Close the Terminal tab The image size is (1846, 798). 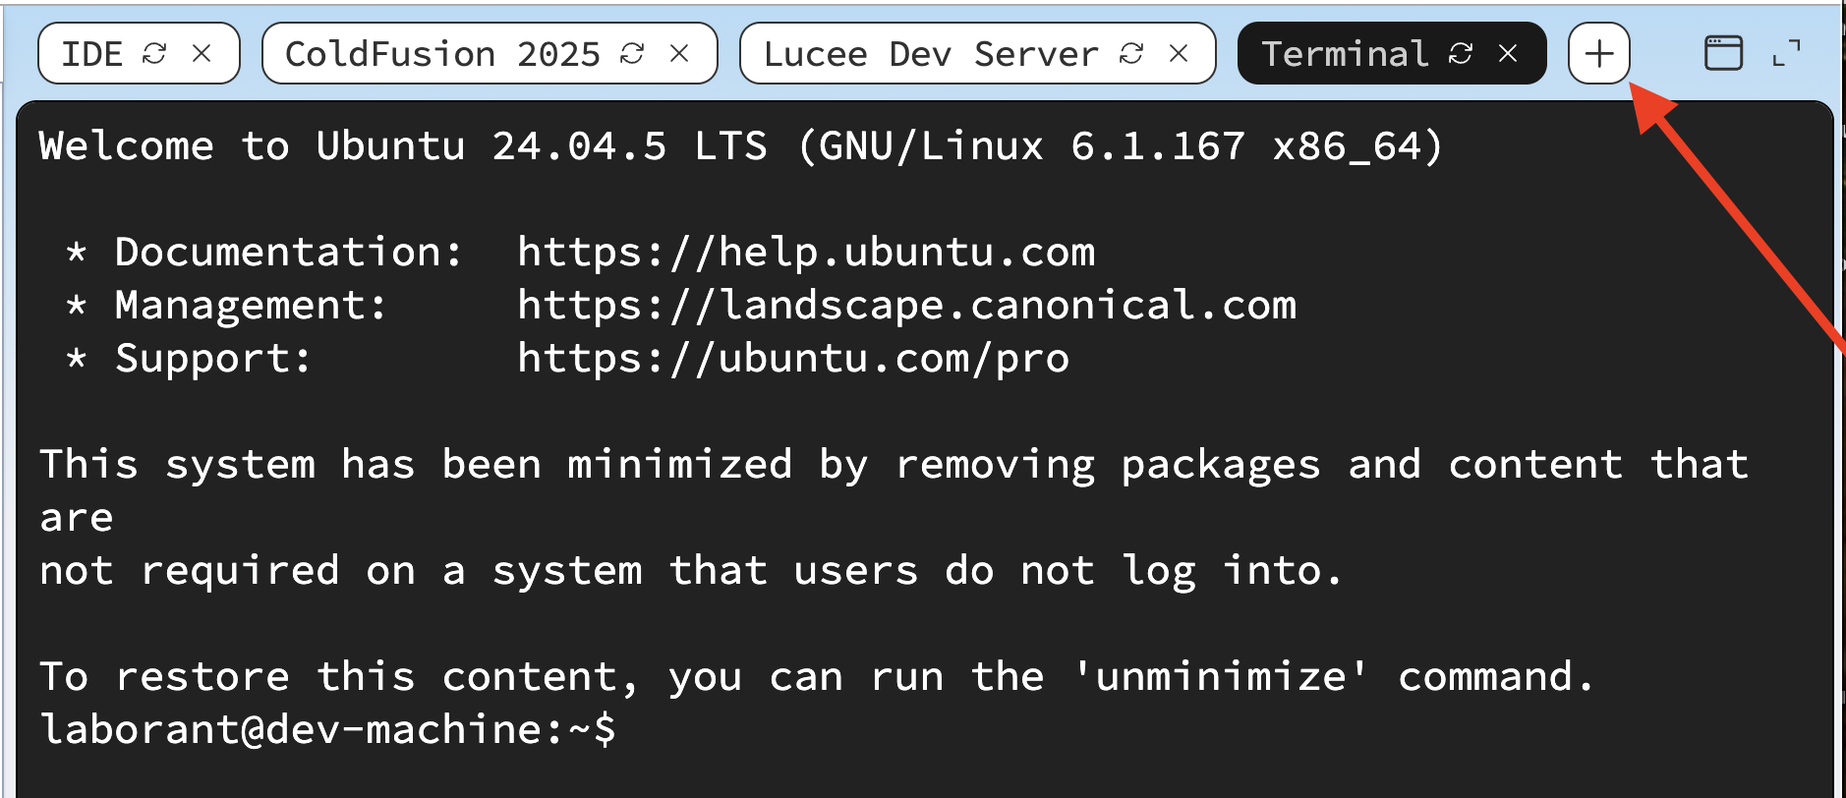(x=1508, y=53)
